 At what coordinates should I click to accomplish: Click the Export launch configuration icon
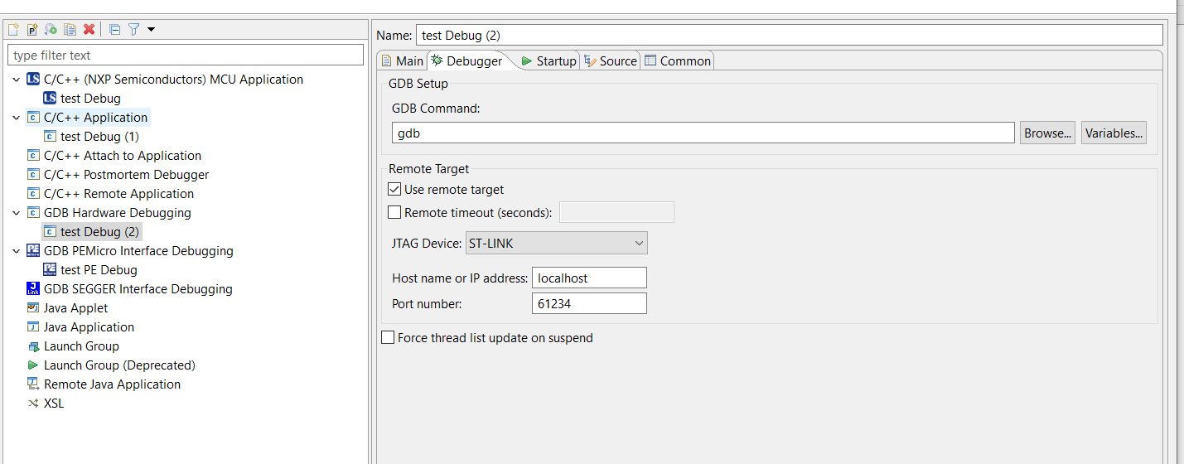(51, 29)
